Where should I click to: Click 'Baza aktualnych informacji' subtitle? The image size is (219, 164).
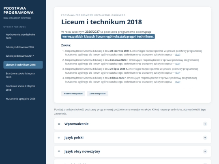(17, 18)
